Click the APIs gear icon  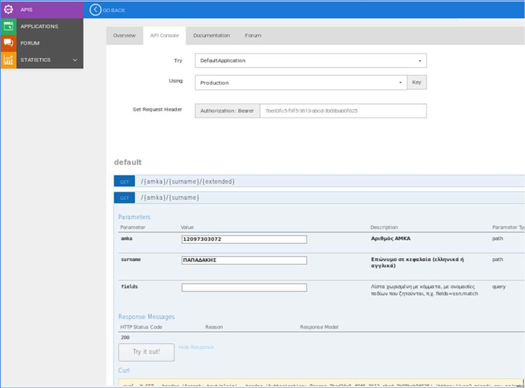pyautogui.click(x=8, y=9)
